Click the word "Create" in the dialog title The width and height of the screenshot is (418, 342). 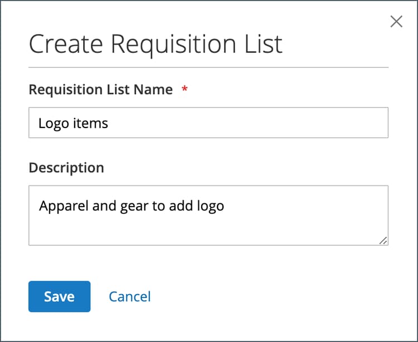[66, 44]
